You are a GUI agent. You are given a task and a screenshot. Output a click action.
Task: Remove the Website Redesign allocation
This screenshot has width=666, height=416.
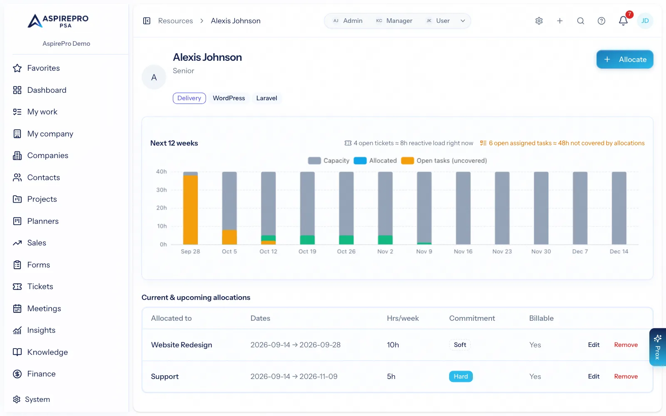click(x=626, y=345)
